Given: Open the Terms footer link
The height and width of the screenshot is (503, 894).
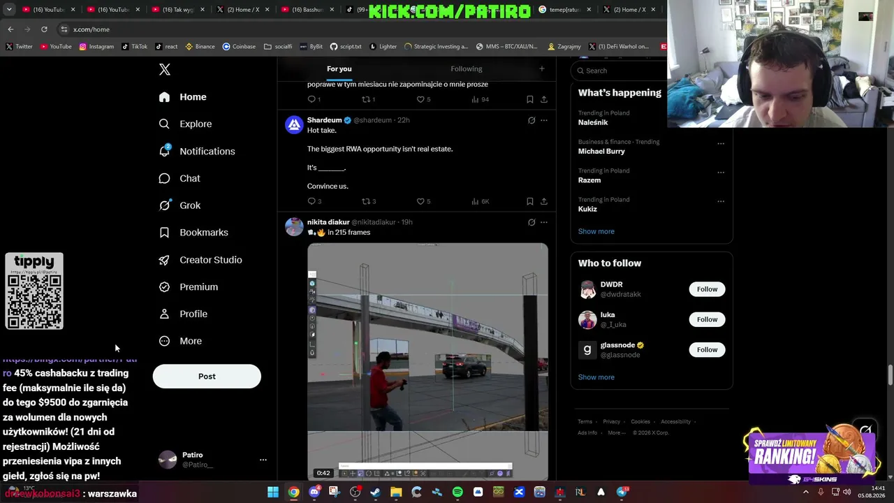Looking at the screenshot, I should (585, 422).
